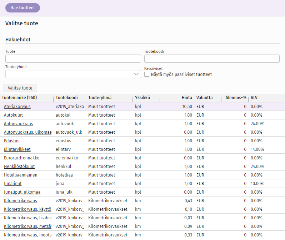This screenshot has width=285, height=240.
Task: Select the Junaliput, ulkomaa link
Action: 22,192
